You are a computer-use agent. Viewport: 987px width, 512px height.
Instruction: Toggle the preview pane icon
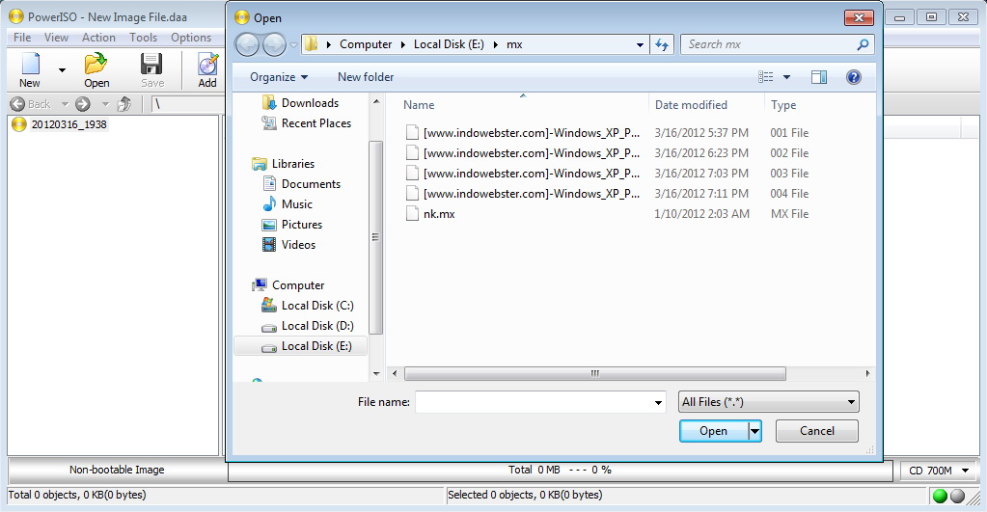[x=819, y=77]
